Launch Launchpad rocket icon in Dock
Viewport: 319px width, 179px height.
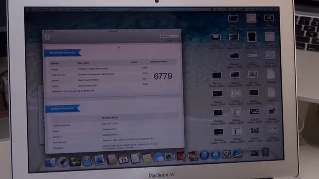(63, 162)
